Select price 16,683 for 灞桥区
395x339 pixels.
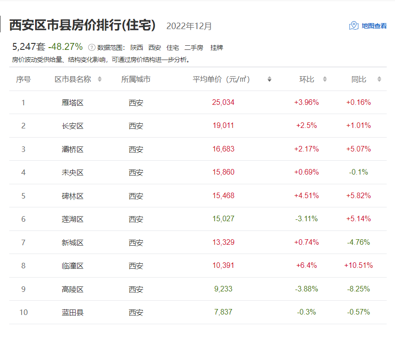click(x=223, y=149)
